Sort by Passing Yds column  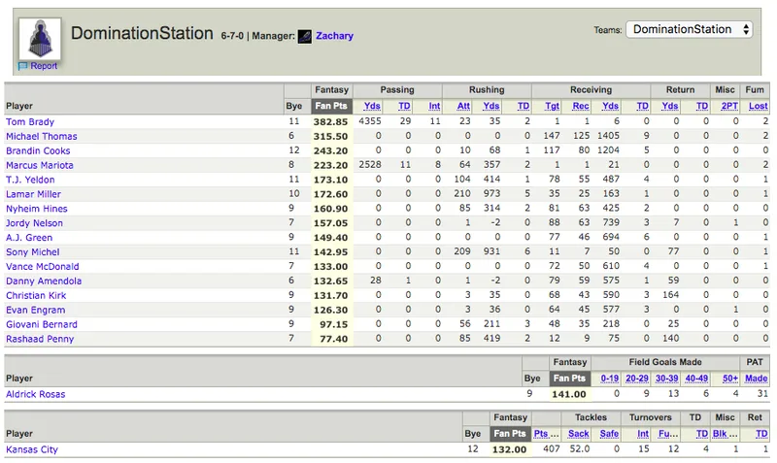click(372, 106)
